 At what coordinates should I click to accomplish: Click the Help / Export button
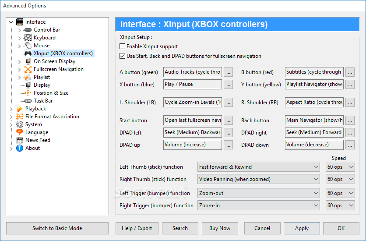[x=137, y=228]
